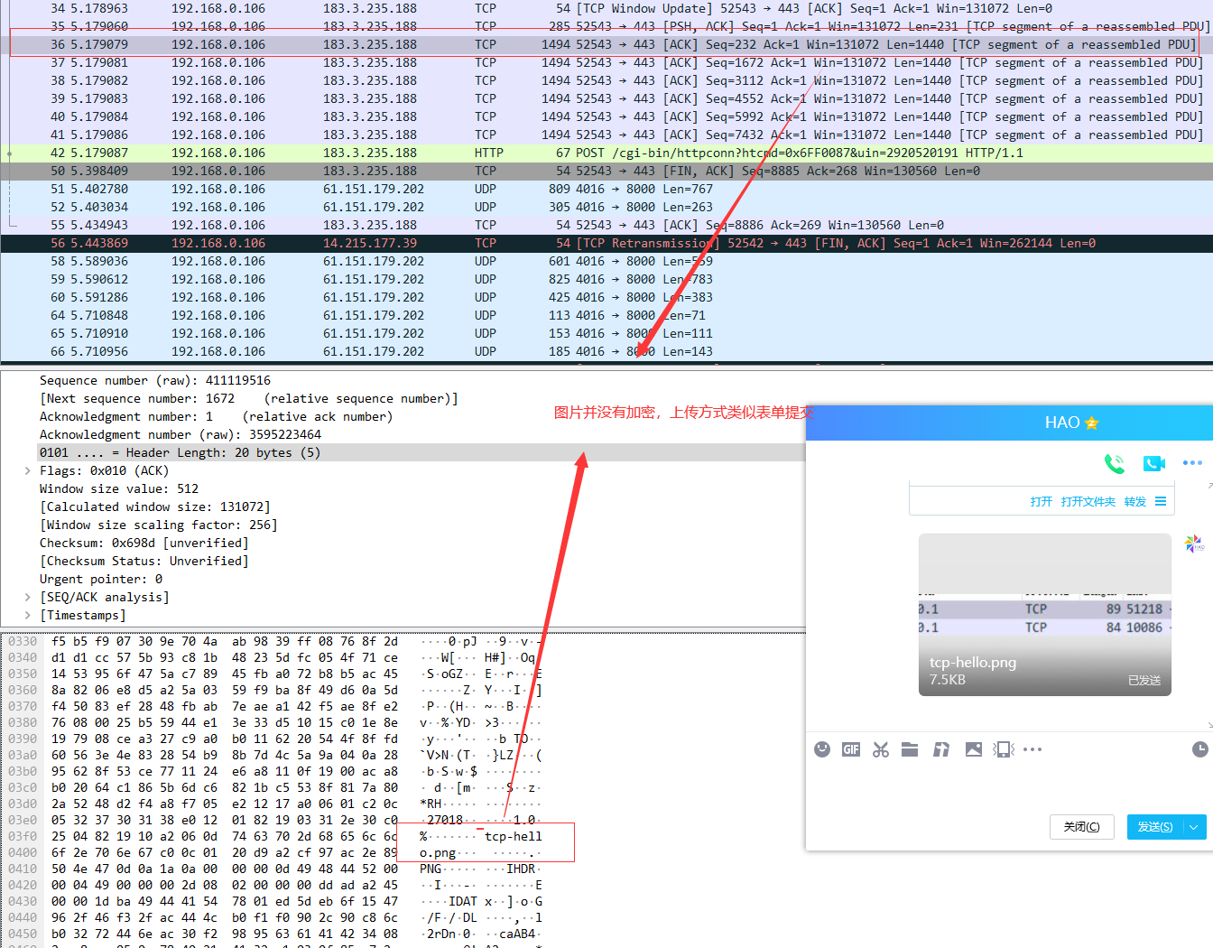Screen dimensions: 1213x948
Task: Open the file message menu icon
Action: (x=1161, y=501)
